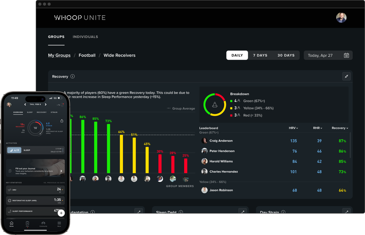
Task: Collapse the Recovery panel with the arrows icon
Action: point(346,76)
